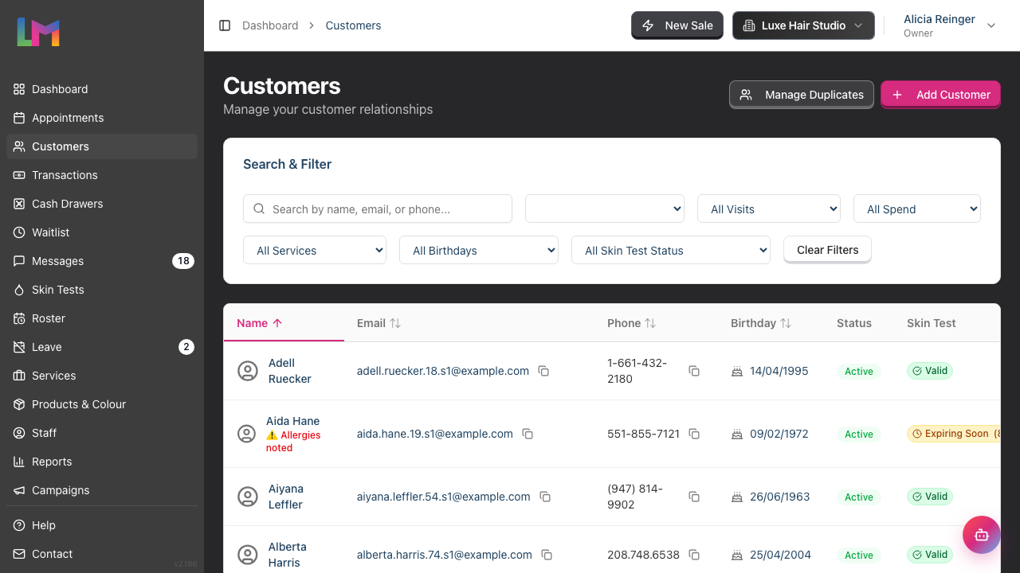This screenshot has width=1020, height=573.
Task: Open Contact link in sidebar
Action: [x=102, y=554]
